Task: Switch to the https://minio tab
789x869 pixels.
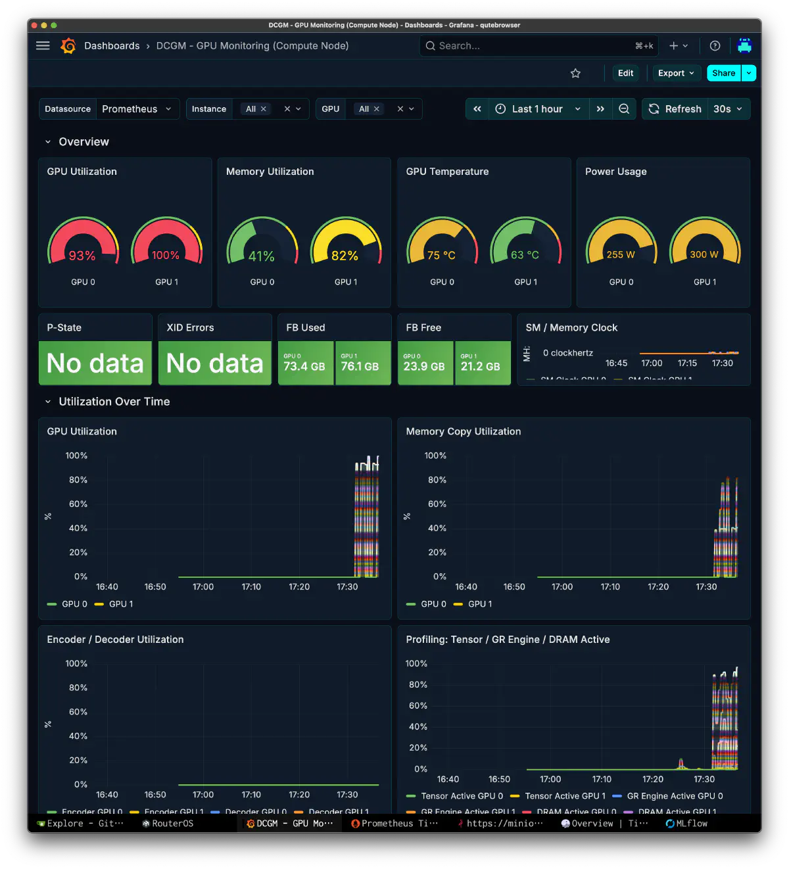Action: [x=500, y=824]
